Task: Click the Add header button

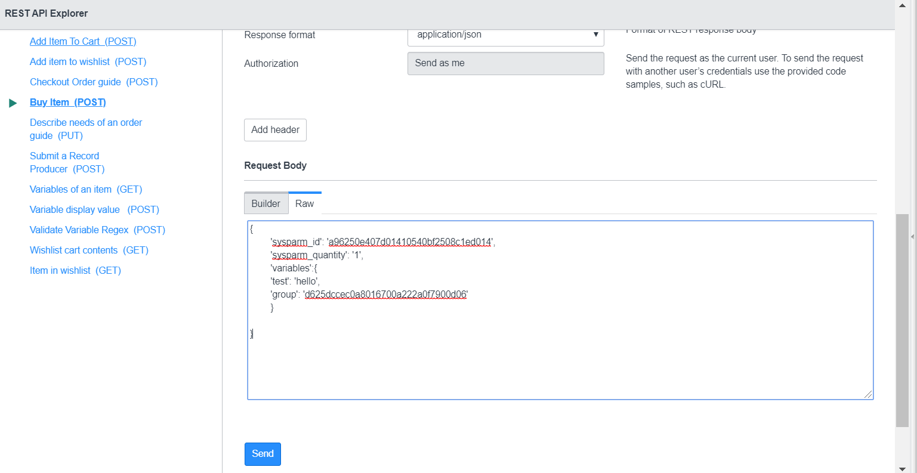Action: 275,129
